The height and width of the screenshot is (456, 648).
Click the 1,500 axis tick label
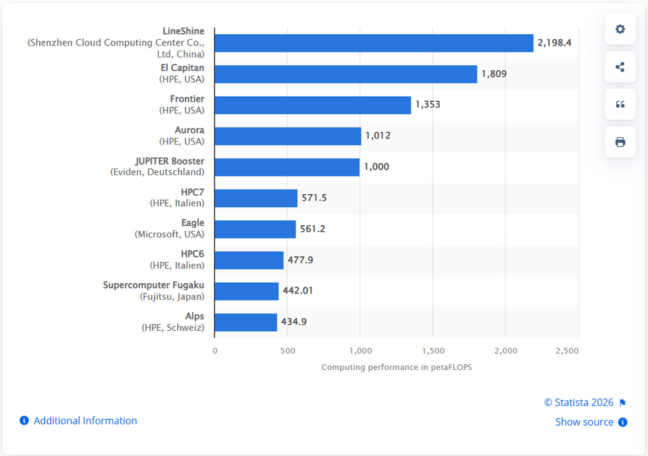pos(433,351)
